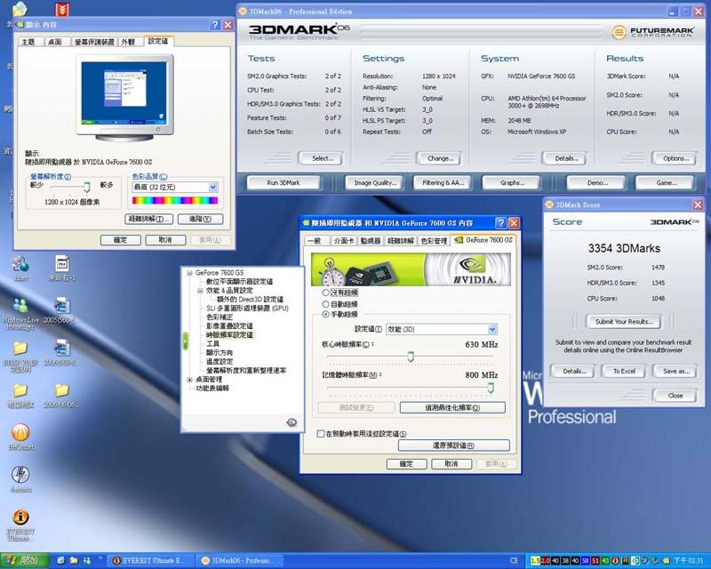The width and height of the screenshot is (711, 569).
Task: Open the 螢幕保護裝置 tab
Action: 94,42
